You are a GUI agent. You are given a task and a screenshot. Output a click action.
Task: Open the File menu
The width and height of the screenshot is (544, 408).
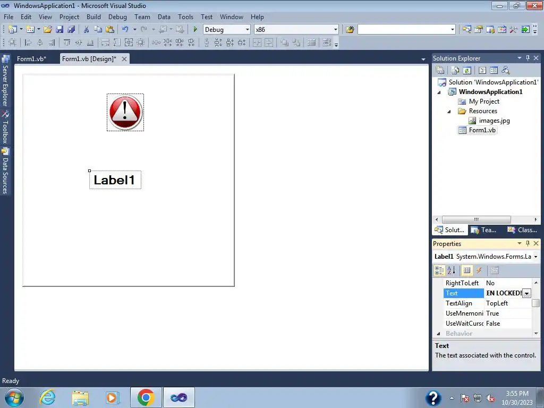[x=8, y=16]
